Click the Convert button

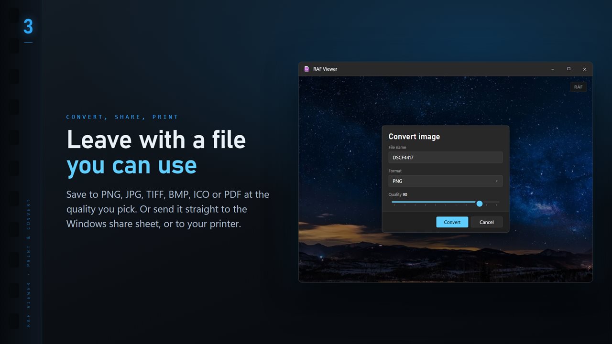452,222
